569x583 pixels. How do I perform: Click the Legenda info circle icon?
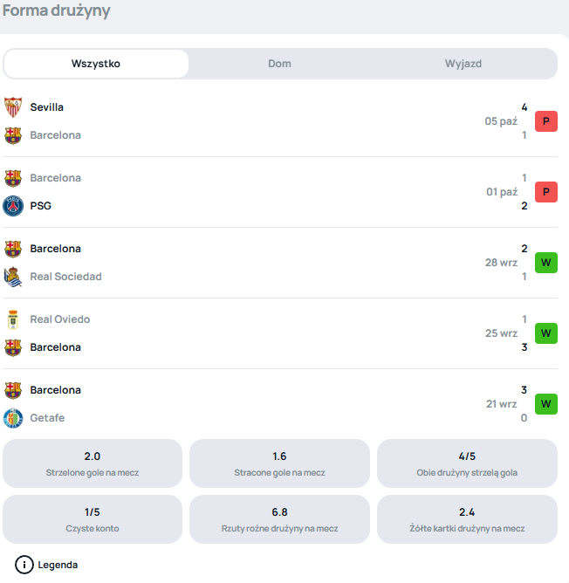[x=24, y=565]
